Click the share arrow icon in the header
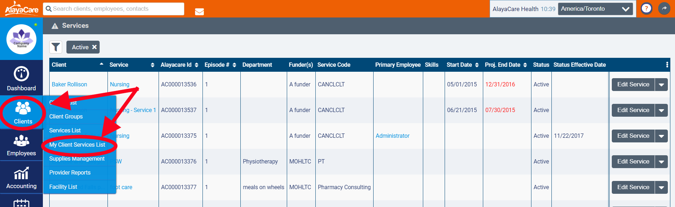Image resolution: width=675 pixels, height=207 pixels. click(x=664, y=9)
